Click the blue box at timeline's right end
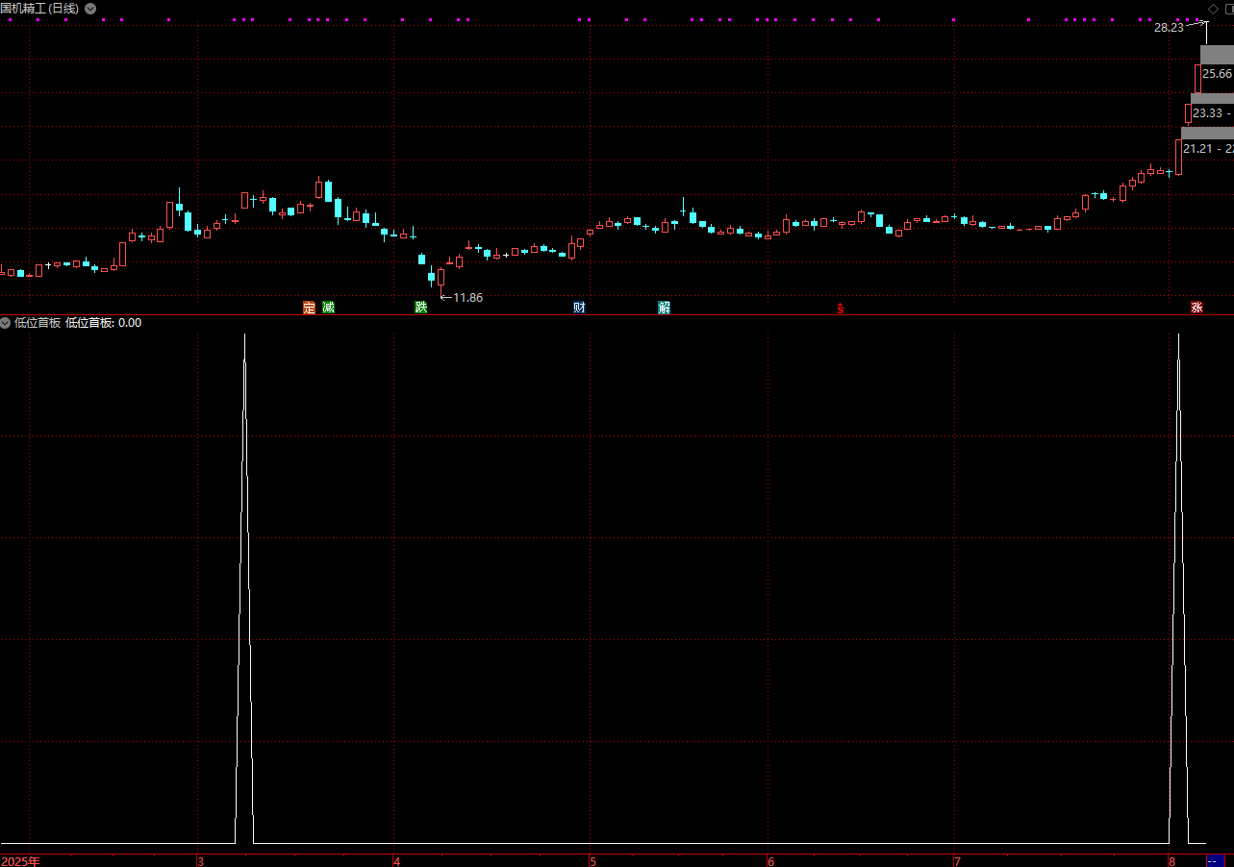Image resolution: width=1234 pixels, height=867 pixels. [x=1215, y=860]
